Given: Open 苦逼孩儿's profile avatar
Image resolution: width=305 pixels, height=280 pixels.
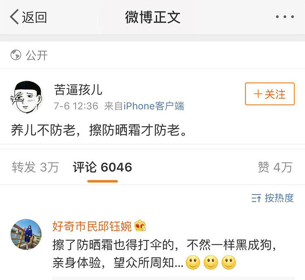Looking at the screenshot, I should (x=26, y=97).
